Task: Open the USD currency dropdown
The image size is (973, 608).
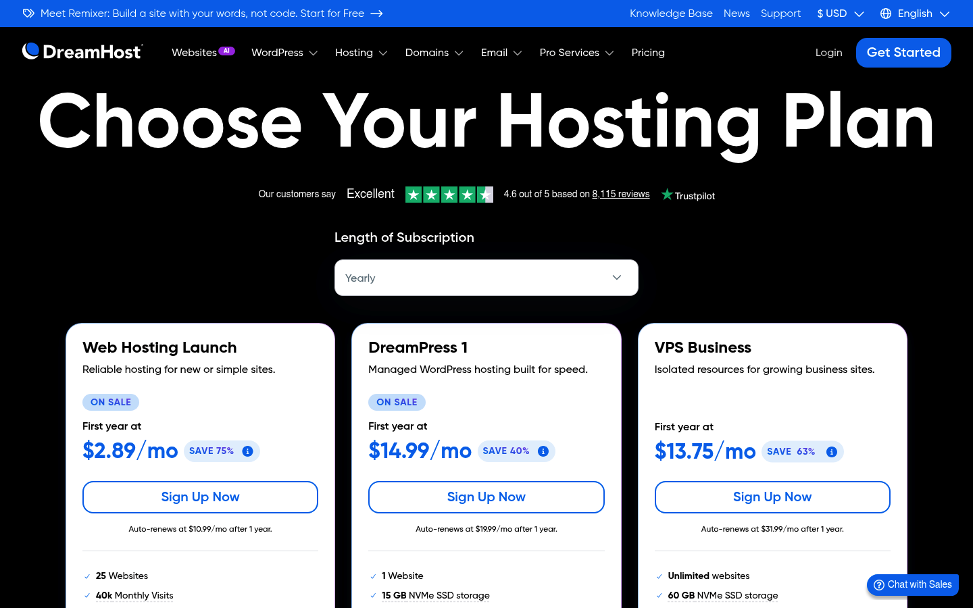Action: [x=840, y=14]
